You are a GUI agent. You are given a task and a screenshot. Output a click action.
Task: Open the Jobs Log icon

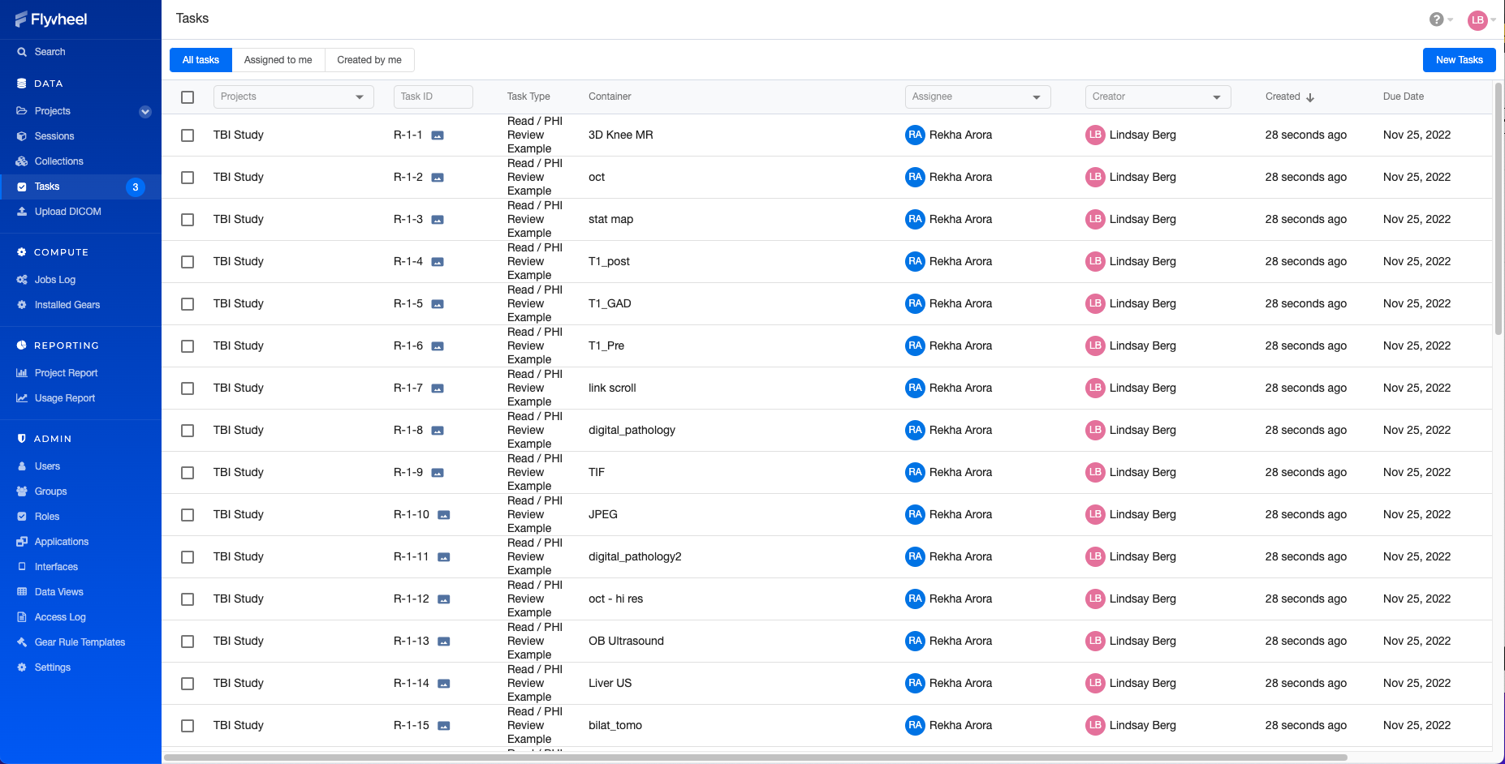pyautogui.click(x=21, y=279)
